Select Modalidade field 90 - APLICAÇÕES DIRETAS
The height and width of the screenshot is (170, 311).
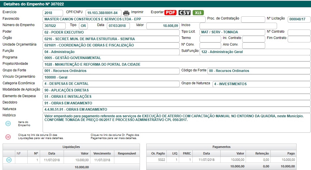click(x=177, y=90)
